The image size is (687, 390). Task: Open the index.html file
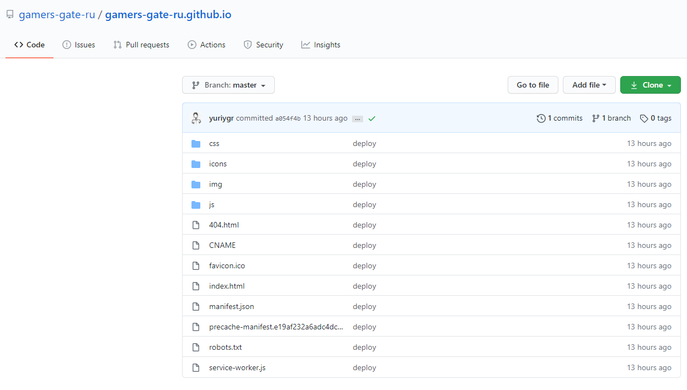click(227, 286)
